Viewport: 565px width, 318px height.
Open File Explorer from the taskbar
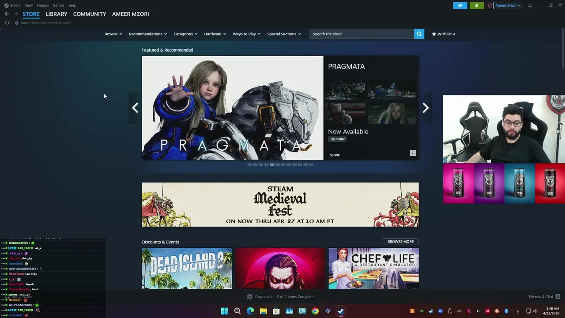click(x=263, y=311)
